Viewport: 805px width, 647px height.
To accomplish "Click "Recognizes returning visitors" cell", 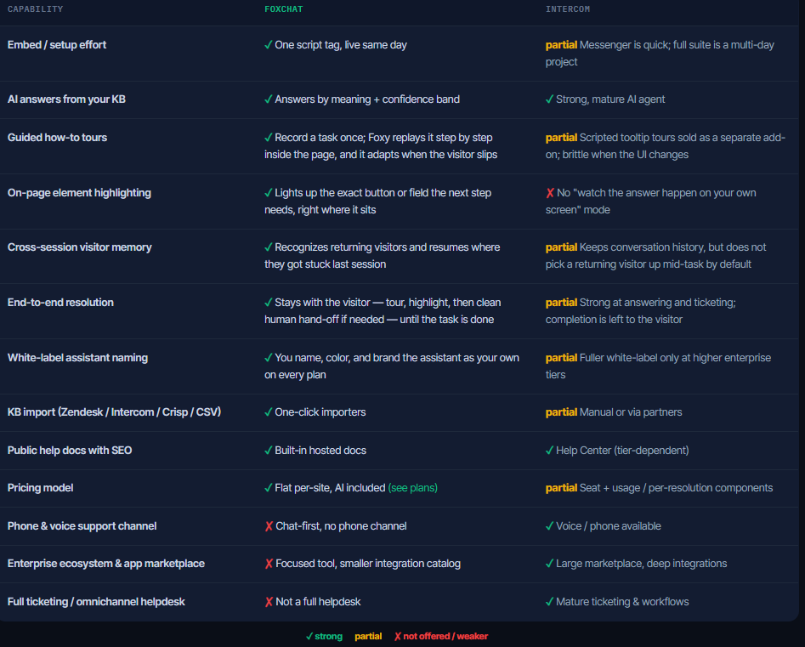I will click(x=382, y=256).
